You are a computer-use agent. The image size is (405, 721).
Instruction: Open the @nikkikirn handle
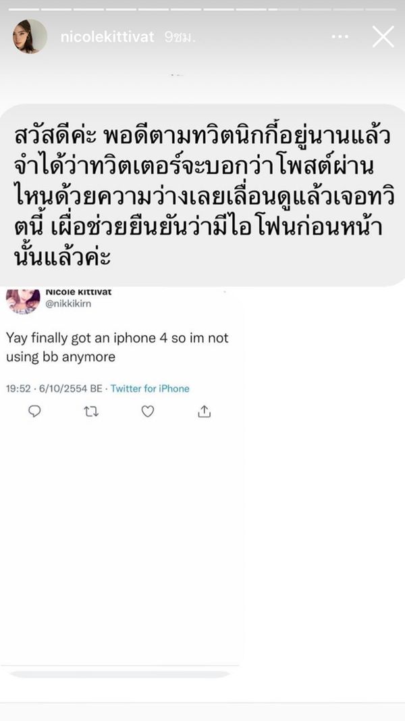click(x=68, y=304)
